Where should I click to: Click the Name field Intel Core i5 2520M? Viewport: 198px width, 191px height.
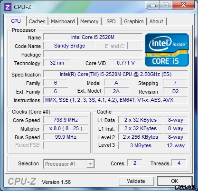tap(93, 37)
